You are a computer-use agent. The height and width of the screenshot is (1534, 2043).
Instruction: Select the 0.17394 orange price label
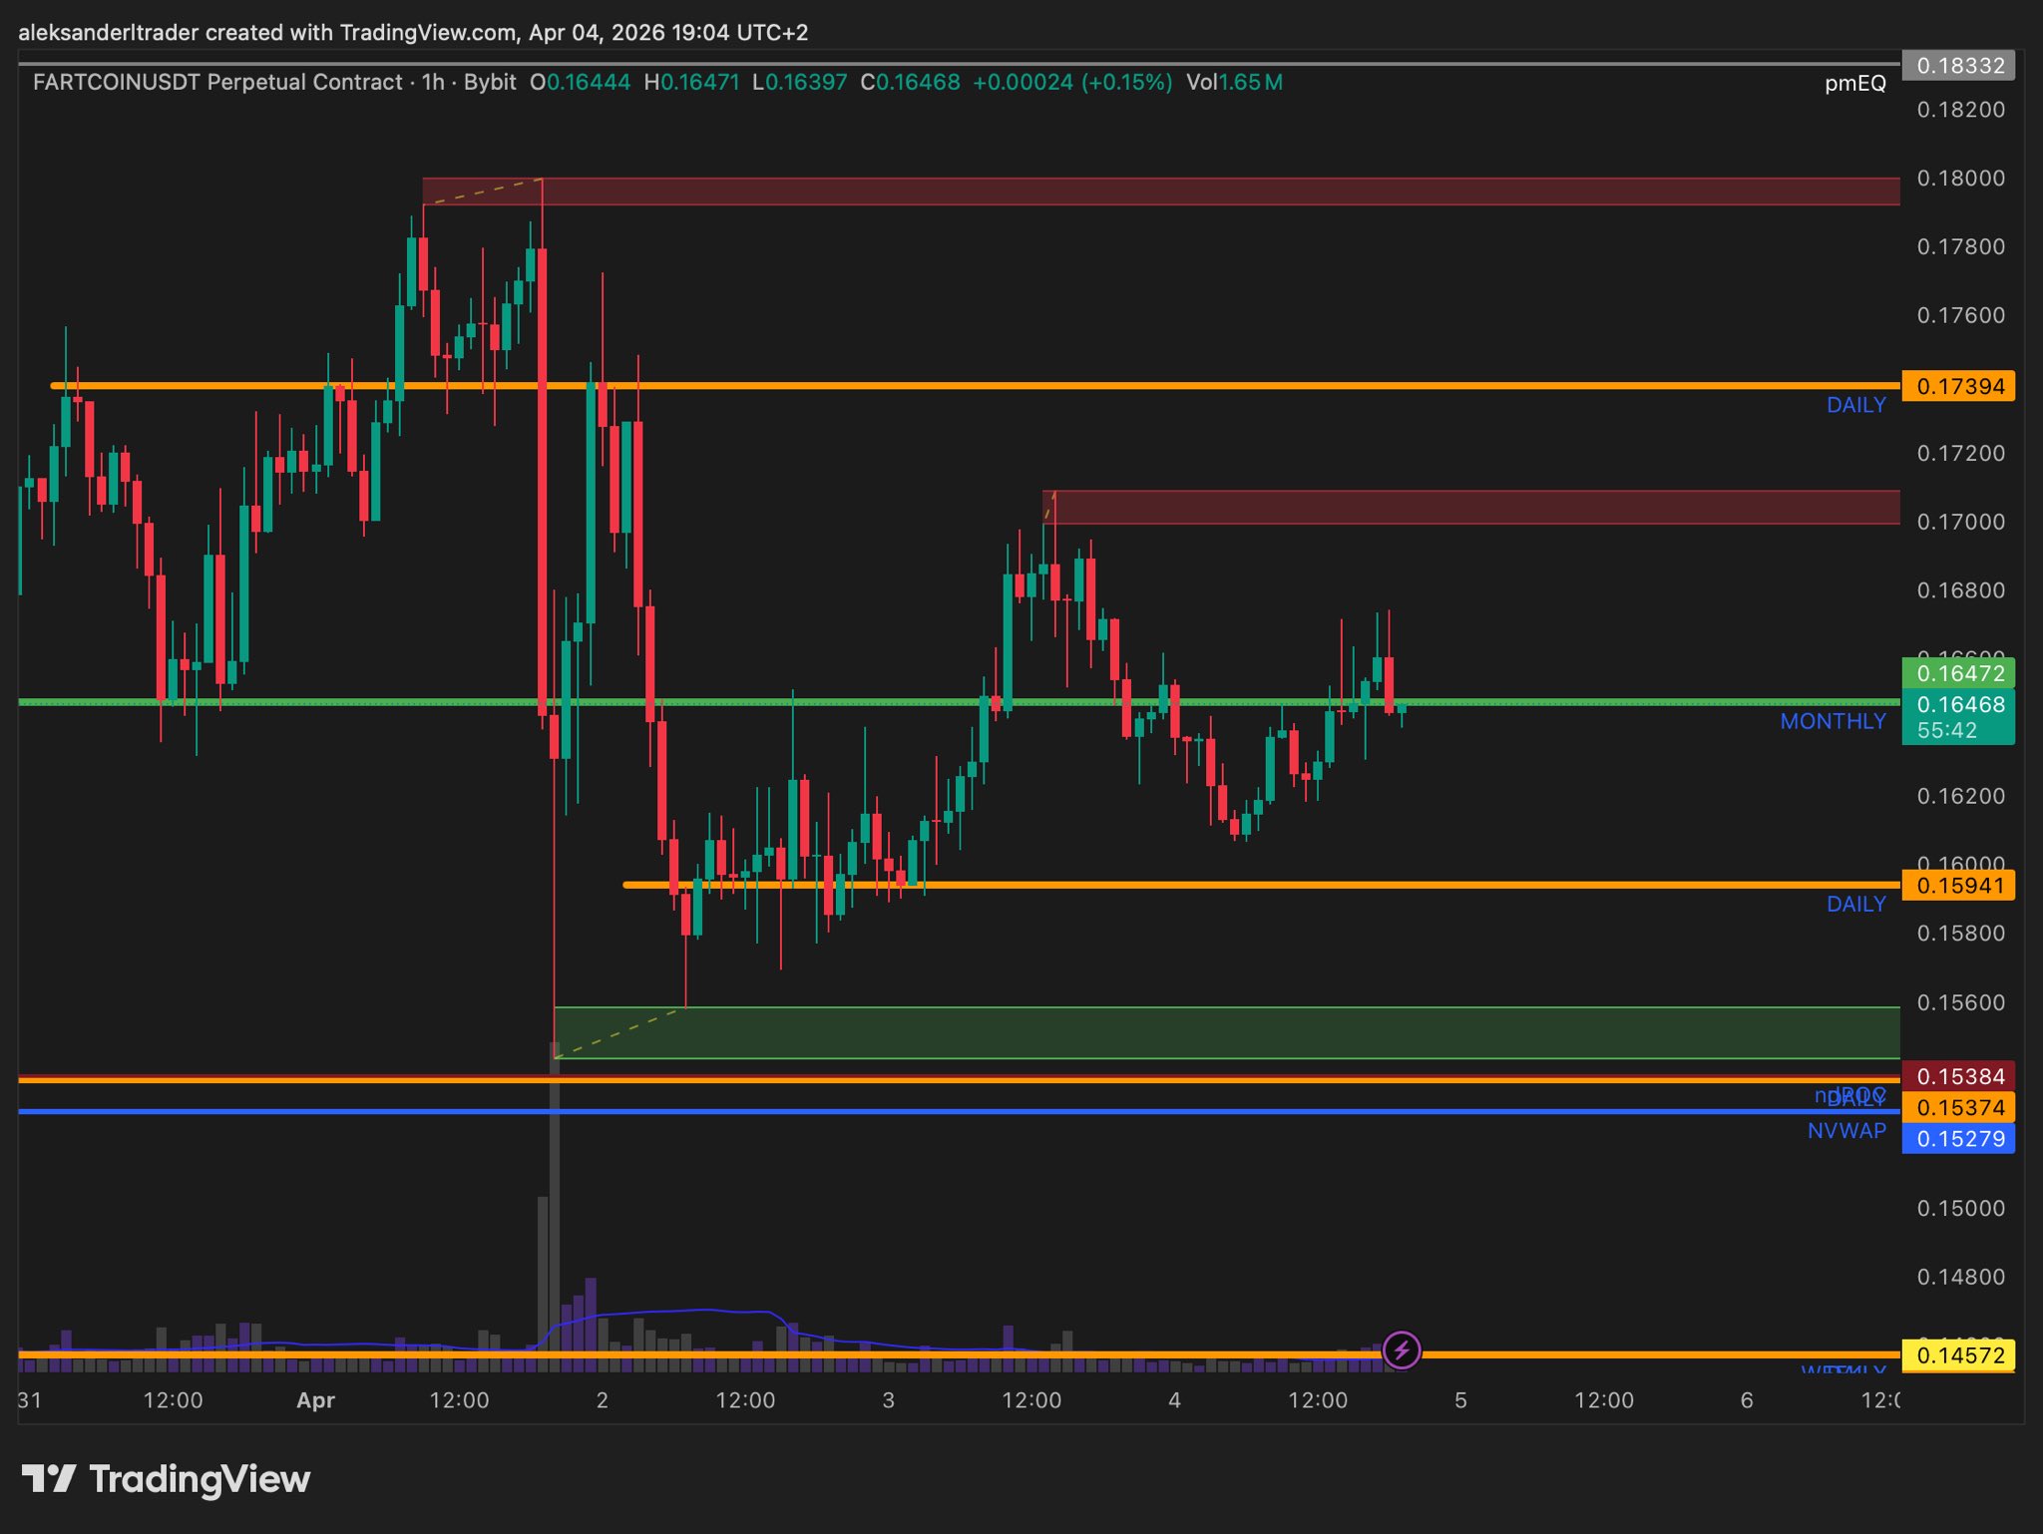tap(1958, 386)
